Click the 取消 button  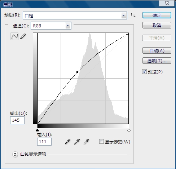(x=157, y=25)
